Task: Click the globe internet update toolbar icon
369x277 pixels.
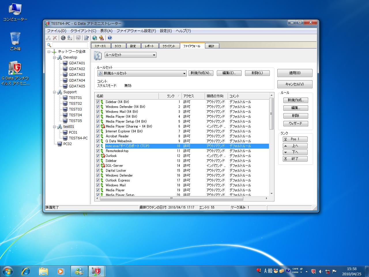Action: 95,38
